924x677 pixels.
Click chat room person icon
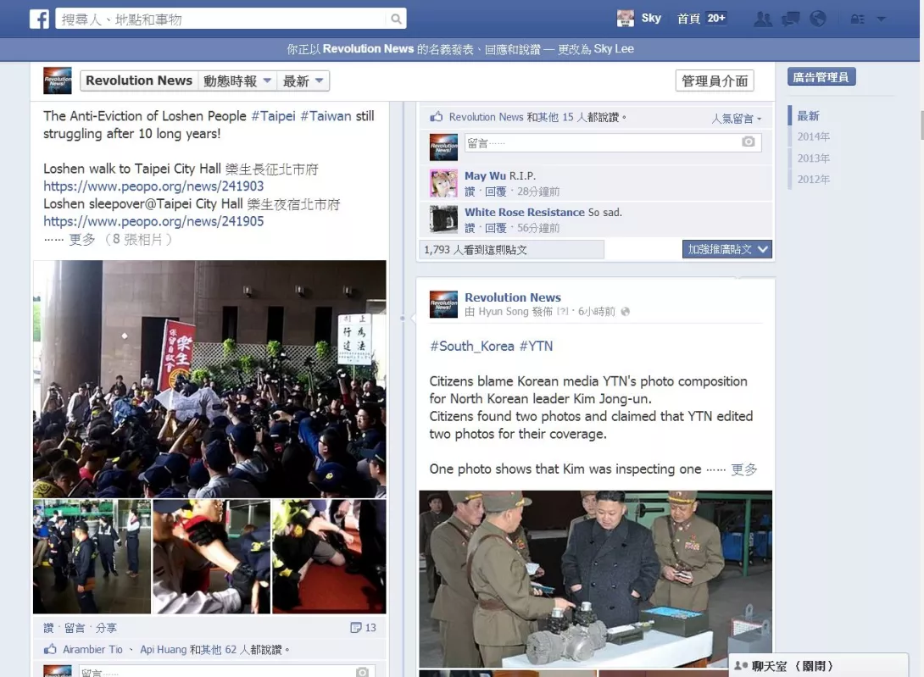741,666
